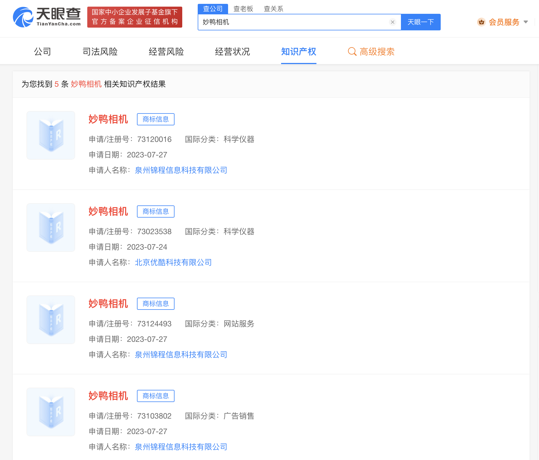Focus the search input containing 妙鸭相机

[x=293, y=22]
